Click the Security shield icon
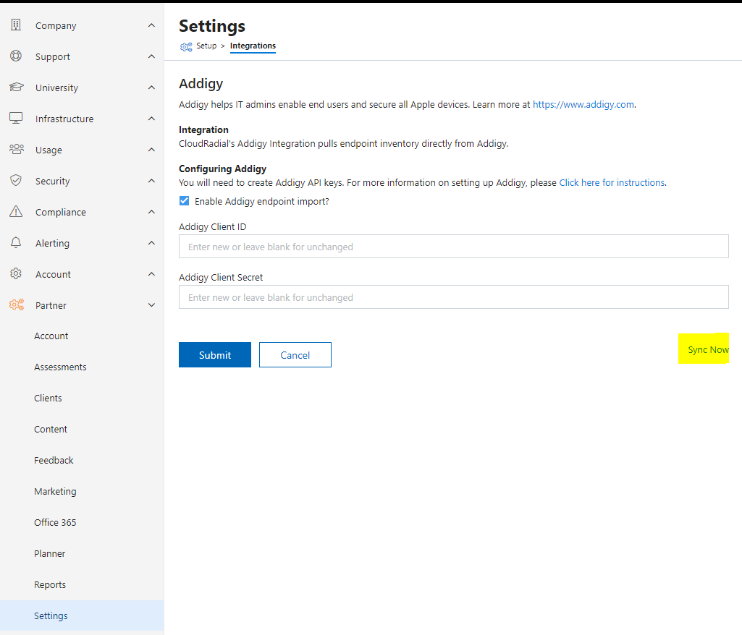The image size is (742, 635). 16,181
